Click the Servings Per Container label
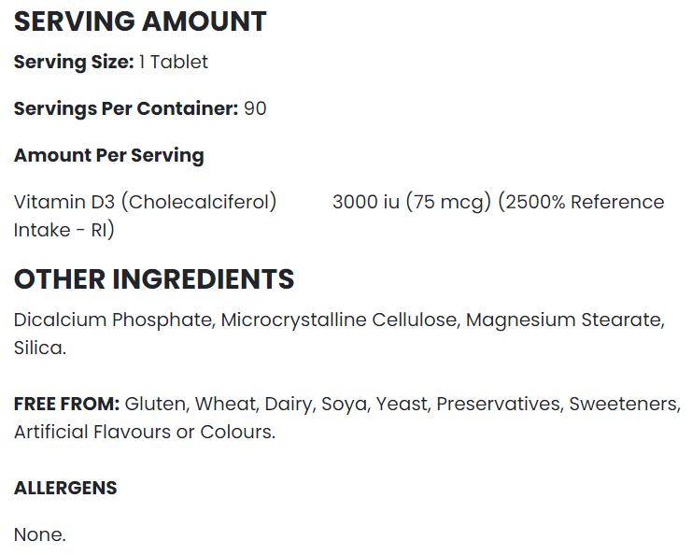 (x=126, y=109)
